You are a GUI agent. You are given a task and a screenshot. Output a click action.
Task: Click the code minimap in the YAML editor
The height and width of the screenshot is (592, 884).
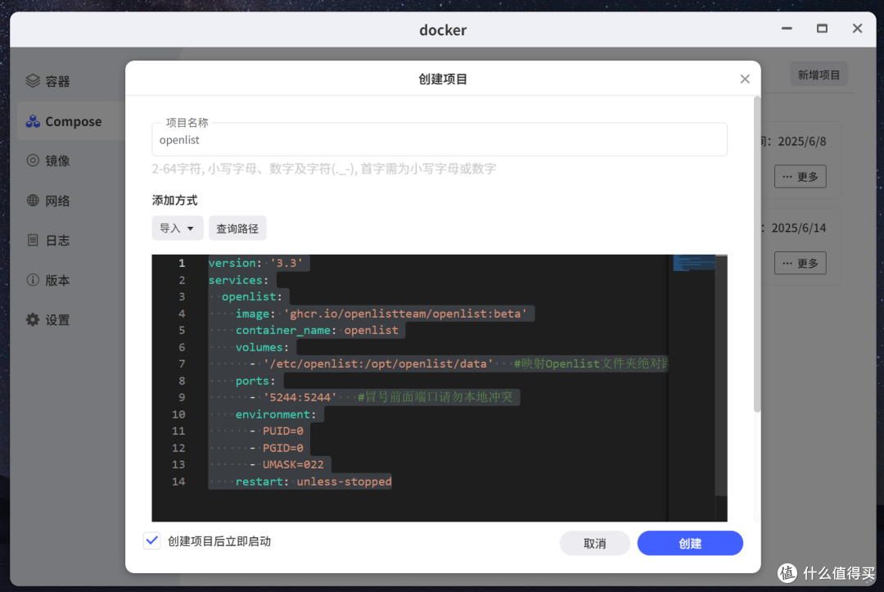click(692, 264)
